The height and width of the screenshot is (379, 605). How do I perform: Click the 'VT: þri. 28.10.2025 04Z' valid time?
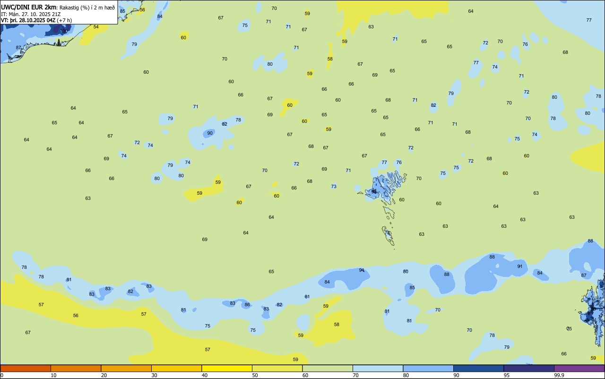[x=28, y=20]
